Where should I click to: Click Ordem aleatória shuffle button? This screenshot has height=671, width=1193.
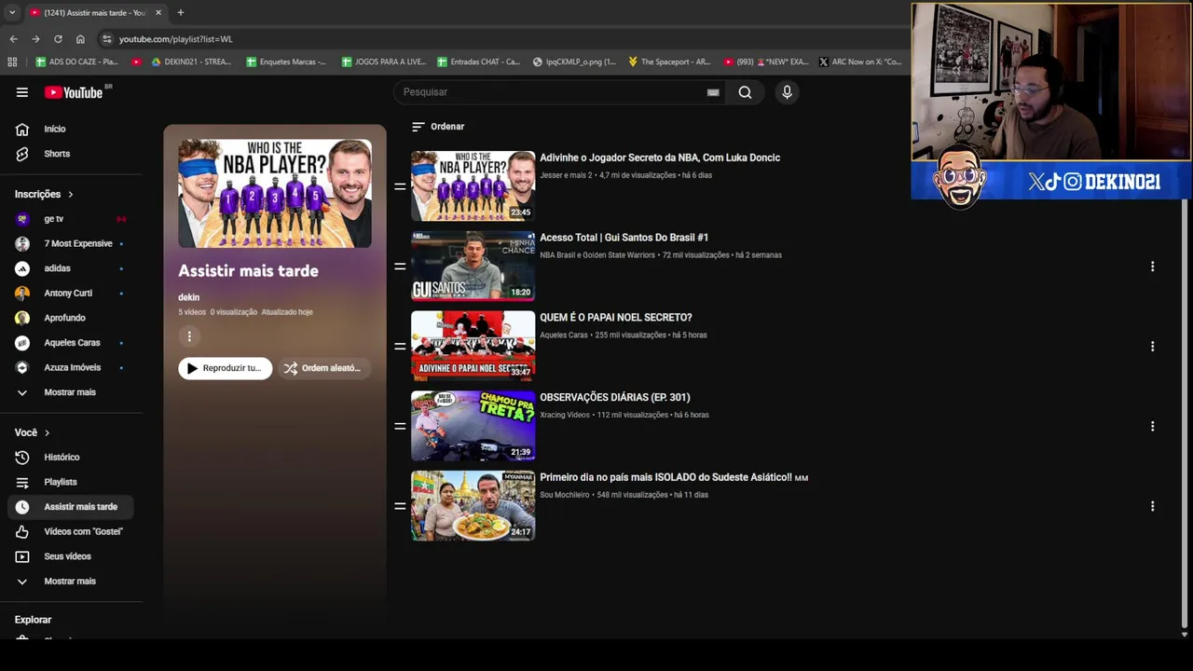(x=322, y=368)
